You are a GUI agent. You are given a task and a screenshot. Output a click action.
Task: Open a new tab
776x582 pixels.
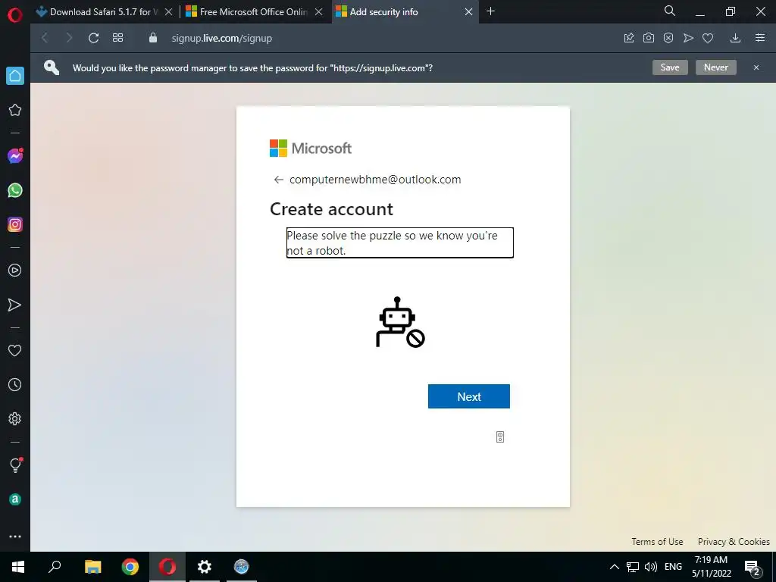click(x=490, y=11)
